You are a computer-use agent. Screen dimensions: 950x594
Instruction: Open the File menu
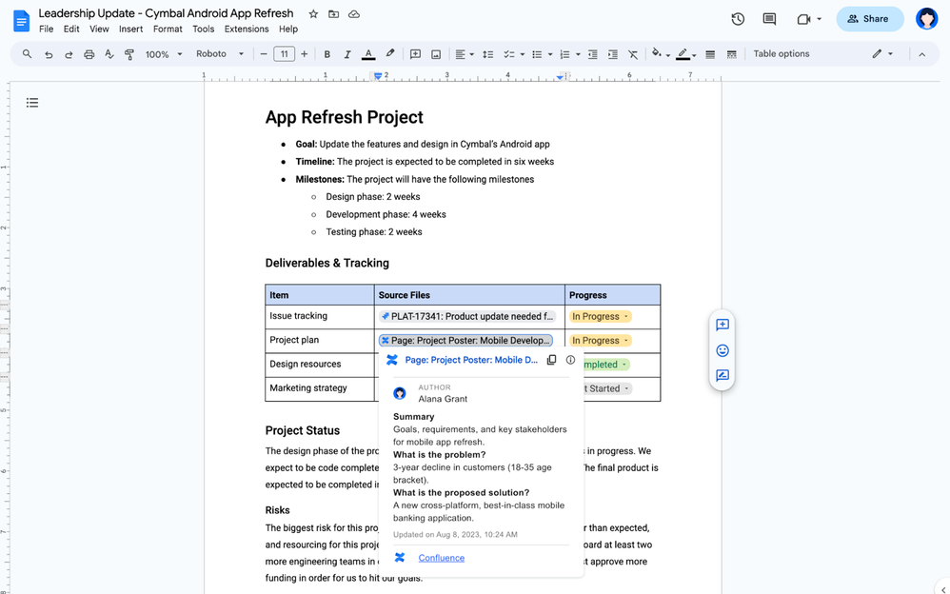tap(46, 30)
